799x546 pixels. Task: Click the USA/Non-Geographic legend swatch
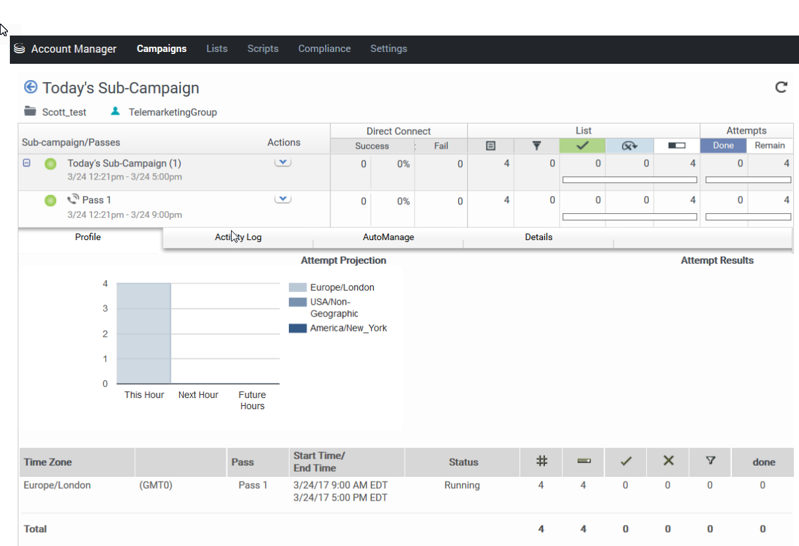tap(297, 302)
